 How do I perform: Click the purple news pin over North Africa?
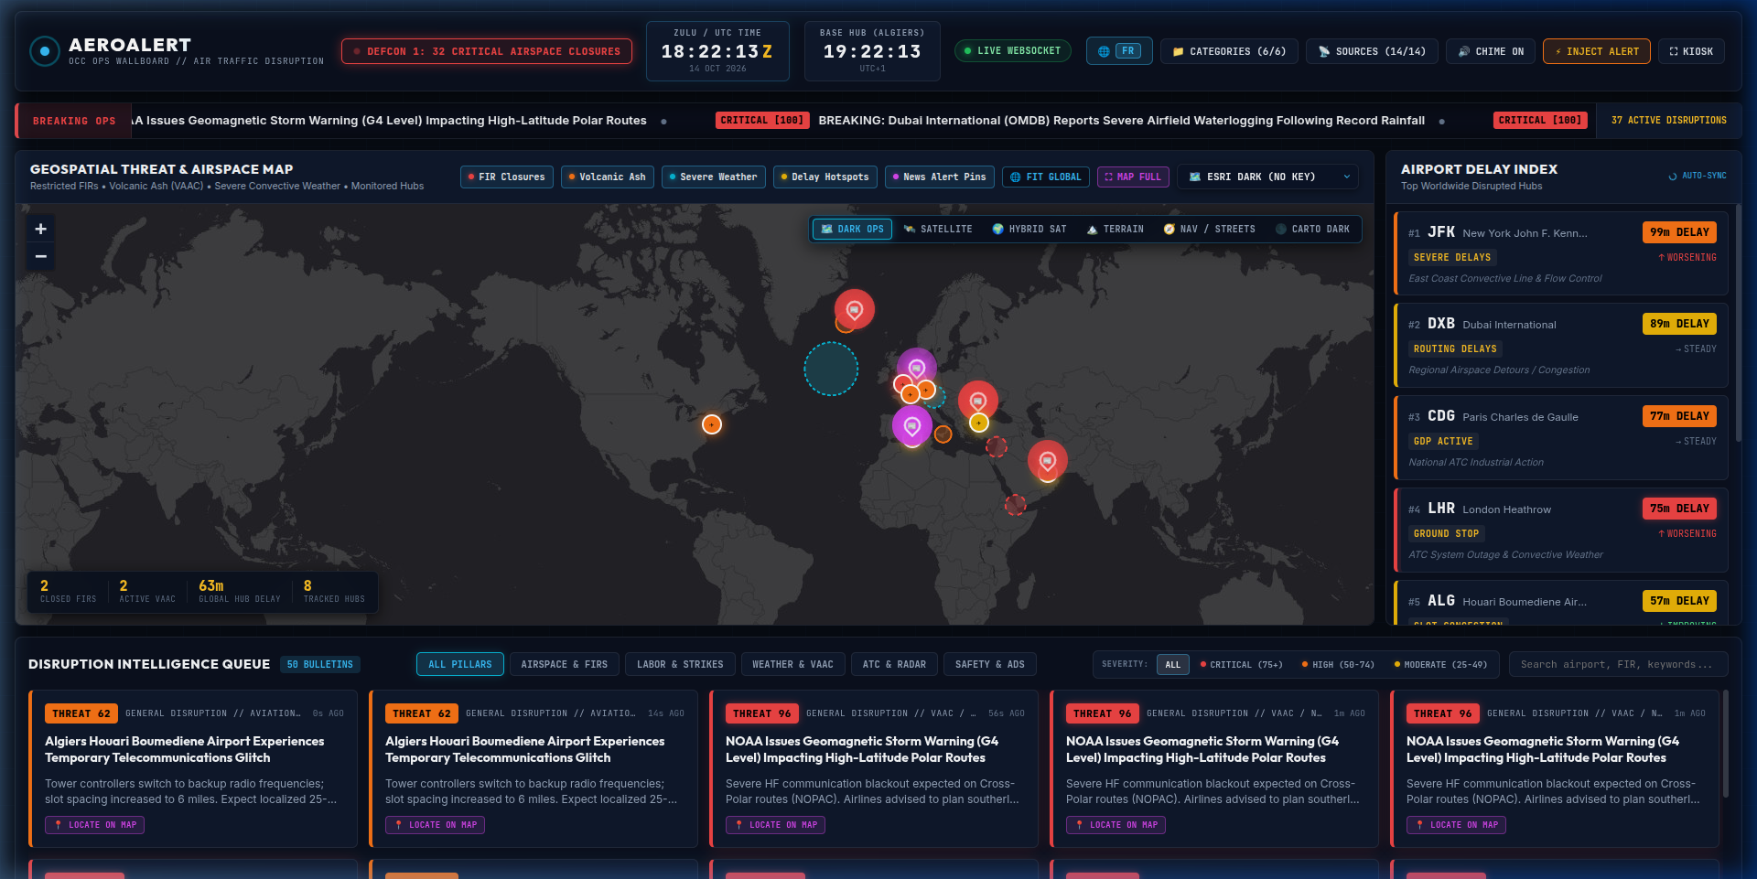click(x=912, y=426)
